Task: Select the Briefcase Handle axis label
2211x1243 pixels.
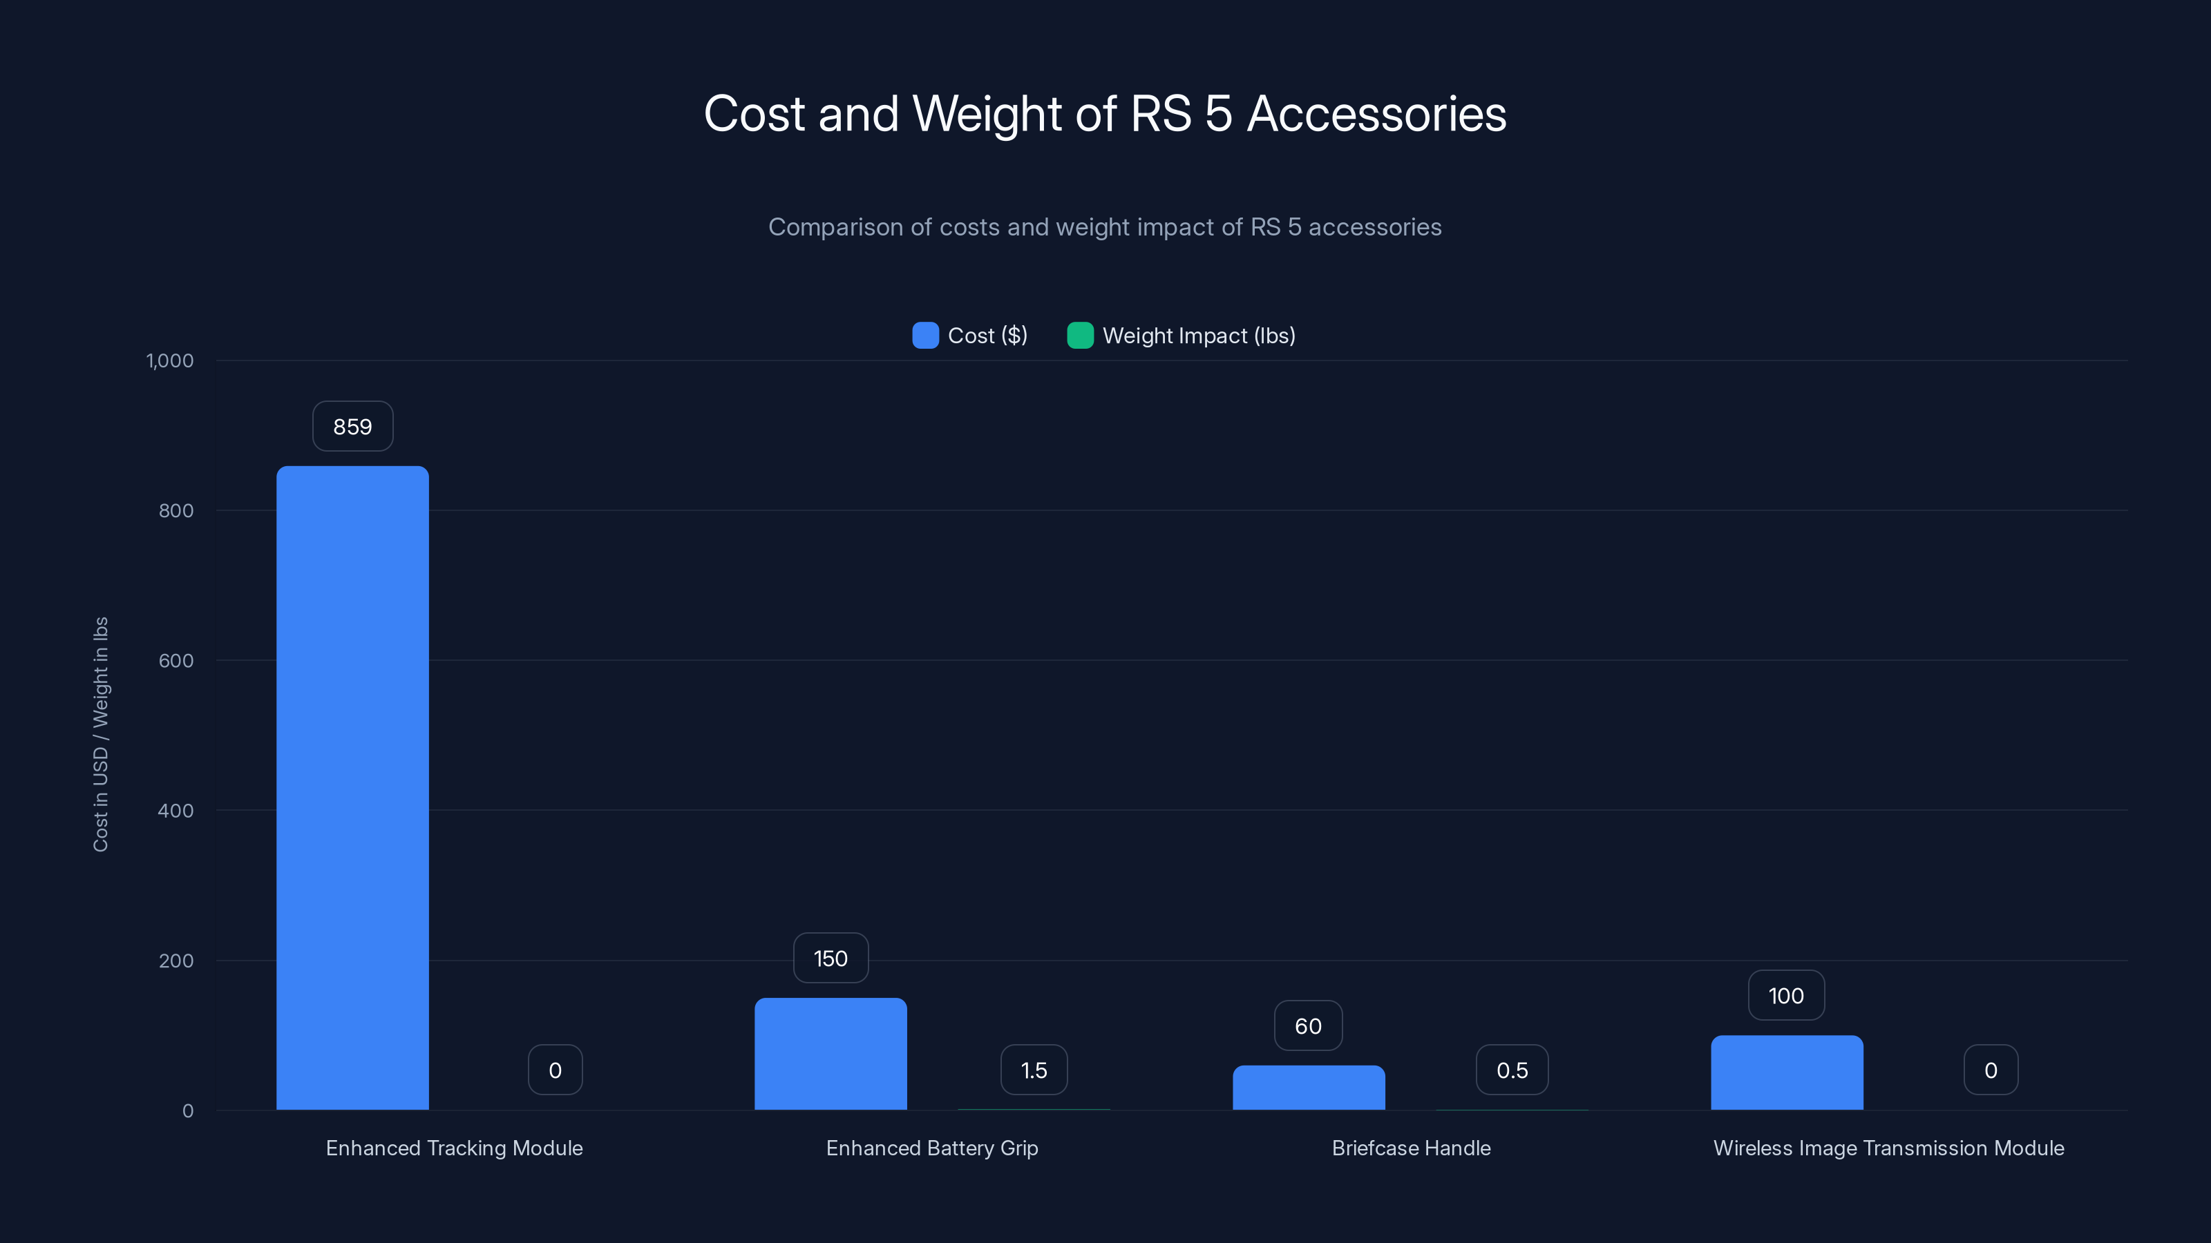Action: pyautogui.click(x=1411, y=1148)
